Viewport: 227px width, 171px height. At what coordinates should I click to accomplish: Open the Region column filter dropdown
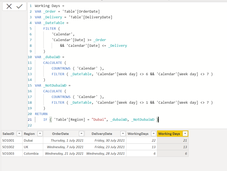click(40, 134)
